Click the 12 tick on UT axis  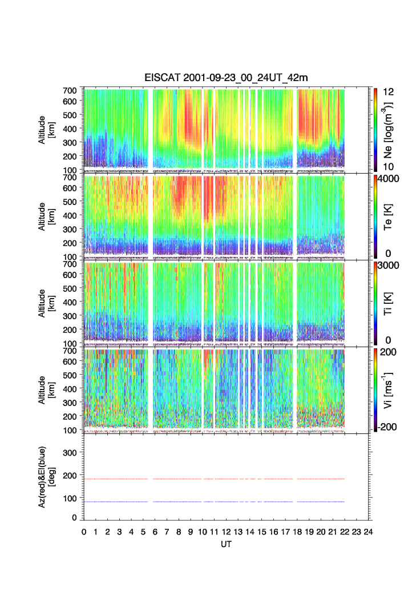coord(227,532)
